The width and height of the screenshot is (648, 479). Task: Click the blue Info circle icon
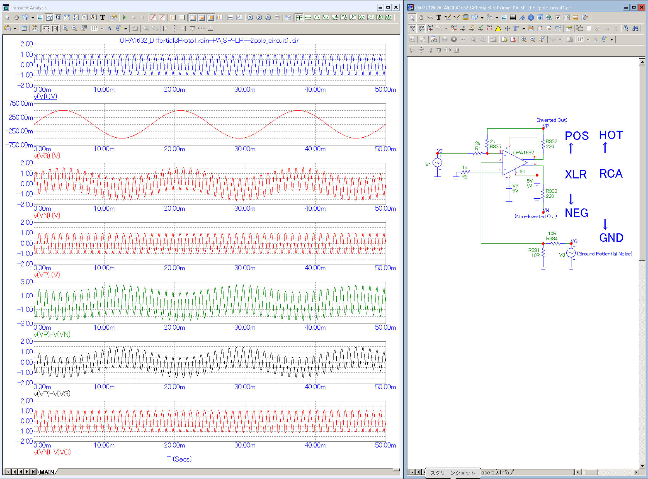[x=531, y=17]
